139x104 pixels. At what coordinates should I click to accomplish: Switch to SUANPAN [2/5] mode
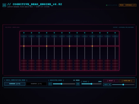tap(36, 84)
